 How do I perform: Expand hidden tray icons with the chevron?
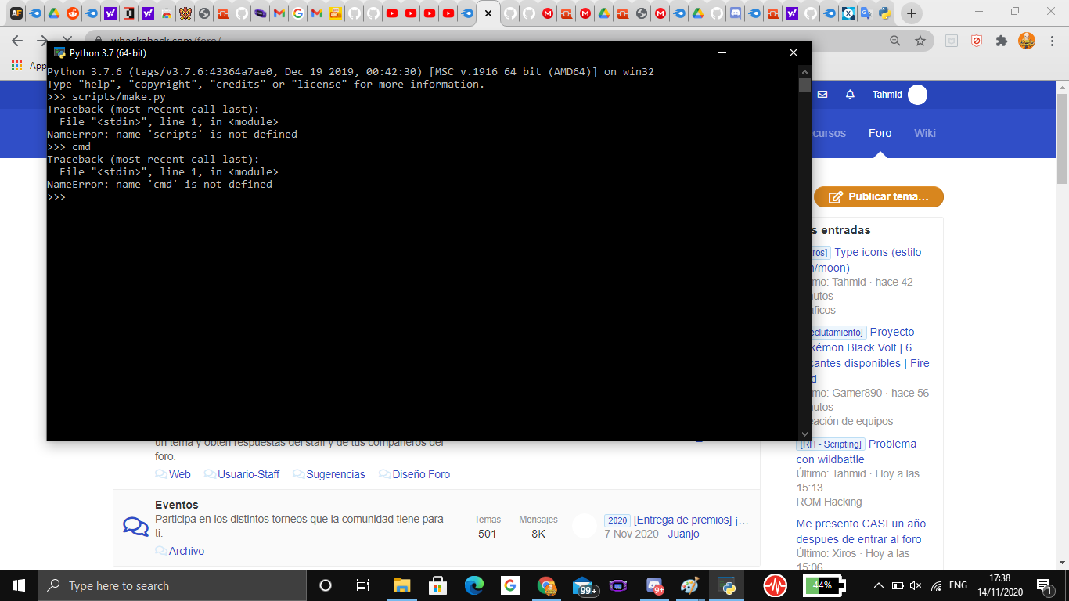point(878,585)
